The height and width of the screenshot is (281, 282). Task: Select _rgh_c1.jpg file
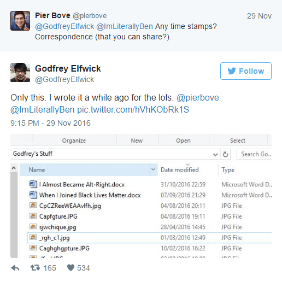point(55,238)
